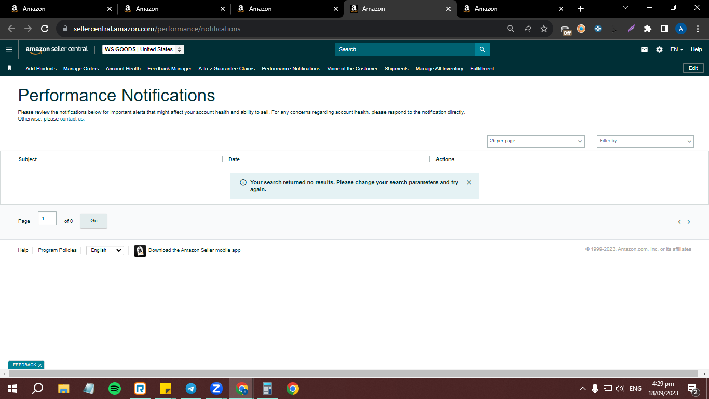Click the Date column header
Screen dimensions: 709x399
pos(234,159)
